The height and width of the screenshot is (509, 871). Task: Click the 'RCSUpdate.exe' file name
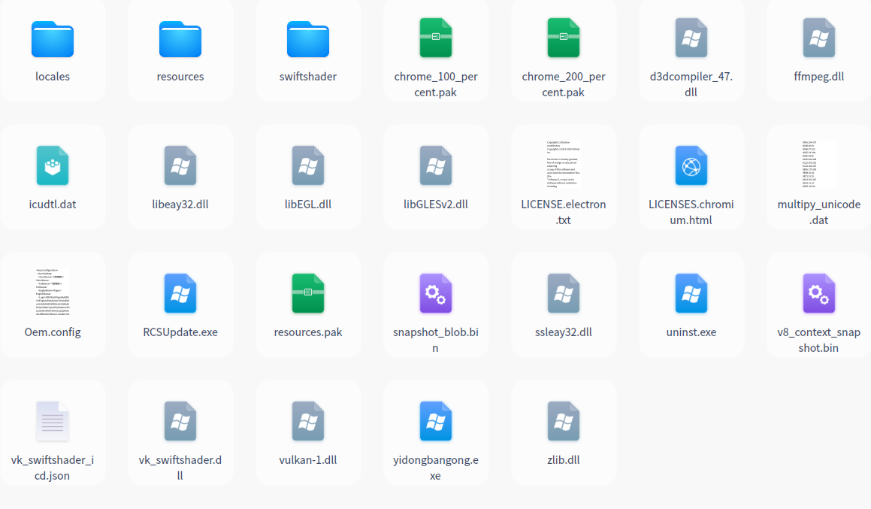coord(180,332)
